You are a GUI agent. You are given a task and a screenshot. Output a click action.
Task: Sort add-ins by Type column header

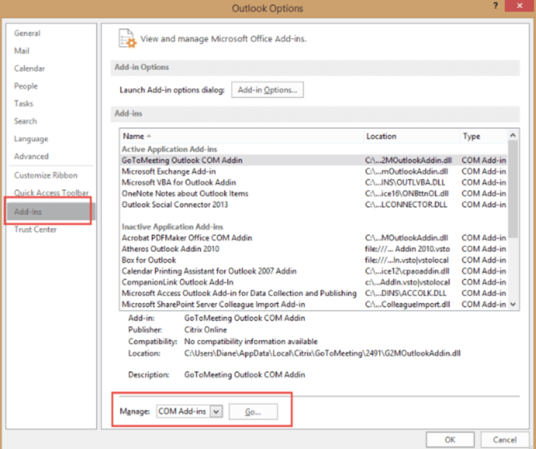click(x=484, y=136)
